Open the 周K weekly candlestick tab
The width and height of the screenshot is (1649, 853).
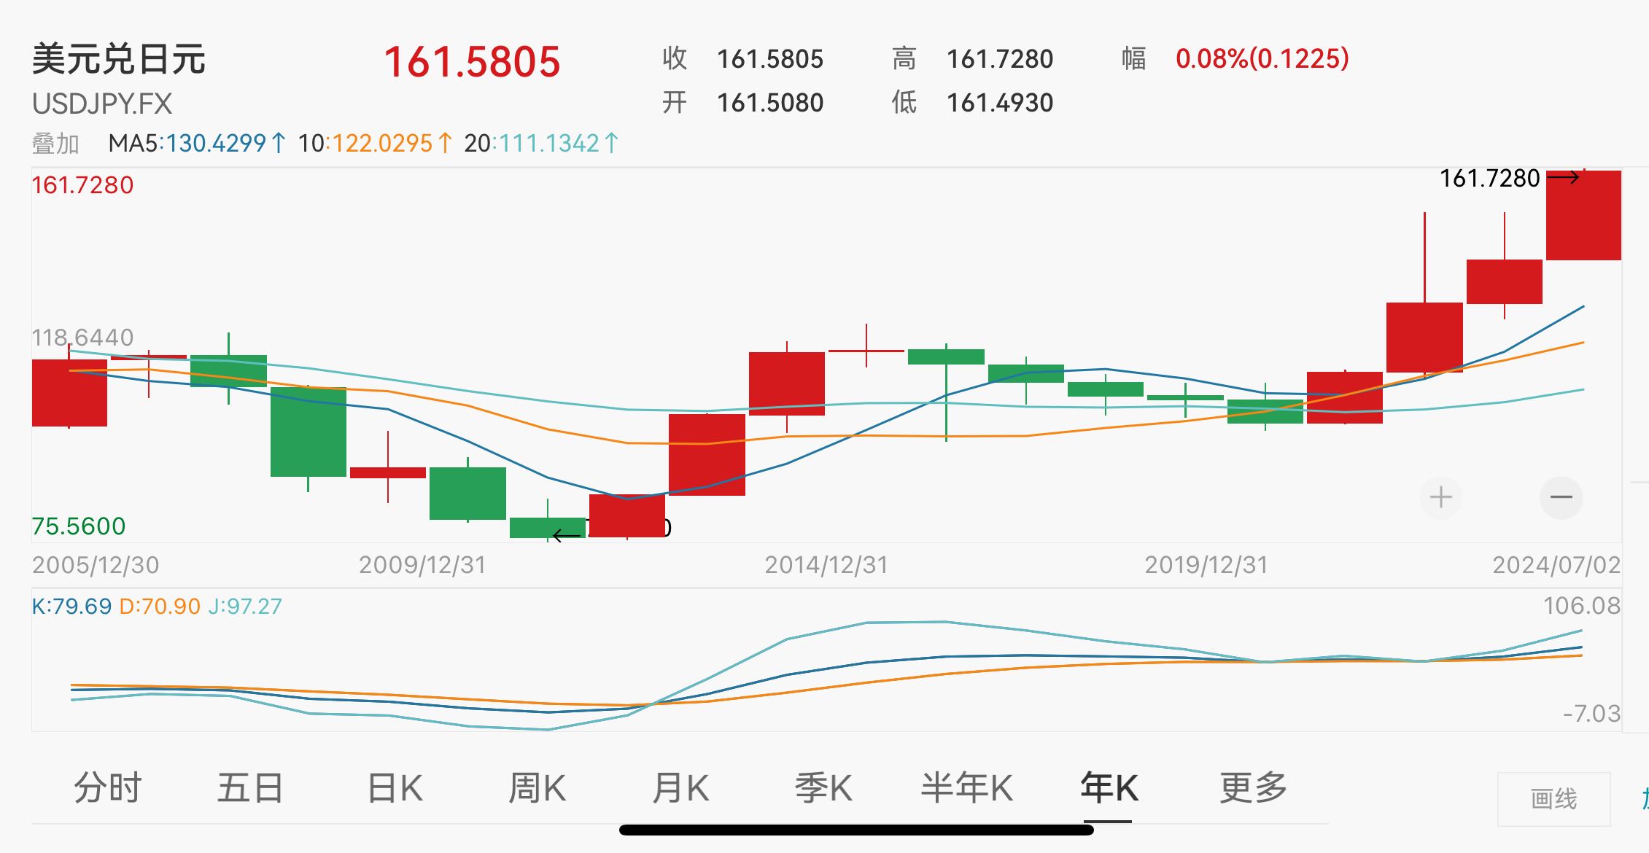538,788
